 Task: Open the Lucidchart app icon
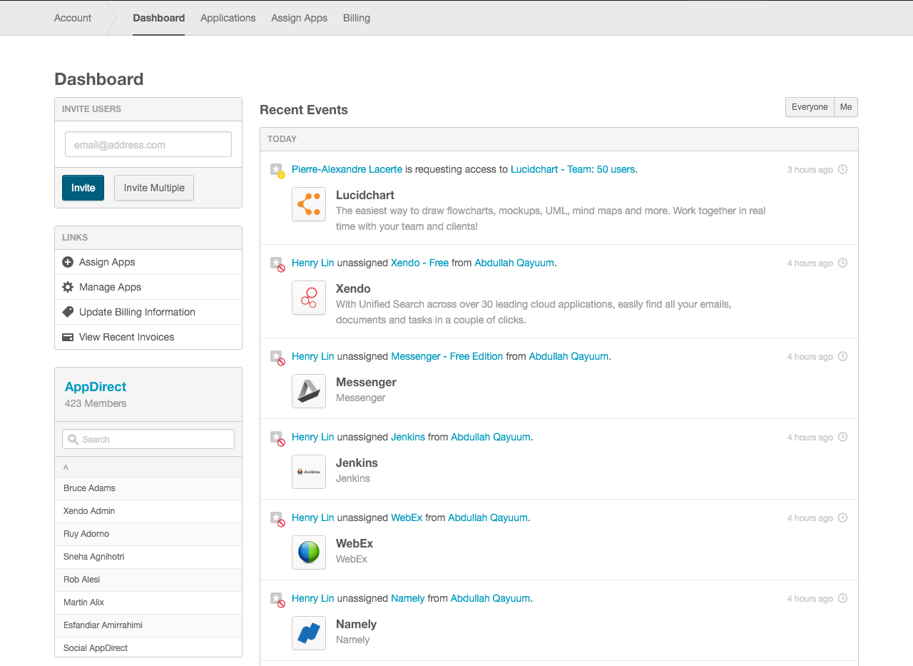(x=309, y=204)
